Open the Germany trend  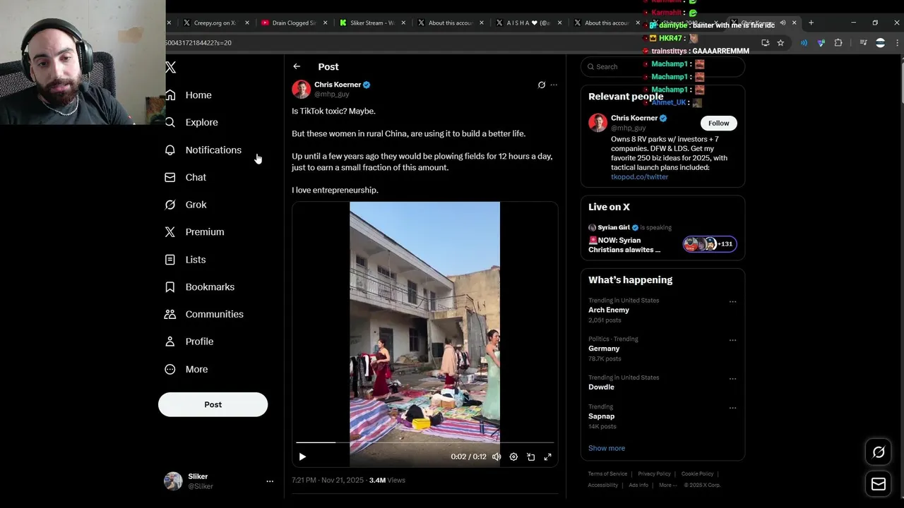[x=604, y=349]
